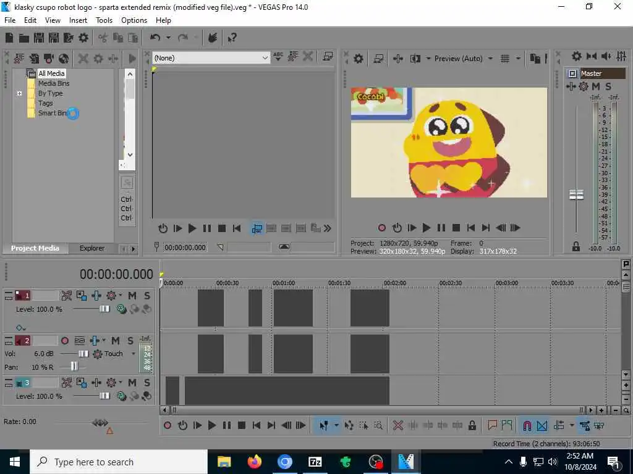Pause timeline playback

(x=226, y=425)
